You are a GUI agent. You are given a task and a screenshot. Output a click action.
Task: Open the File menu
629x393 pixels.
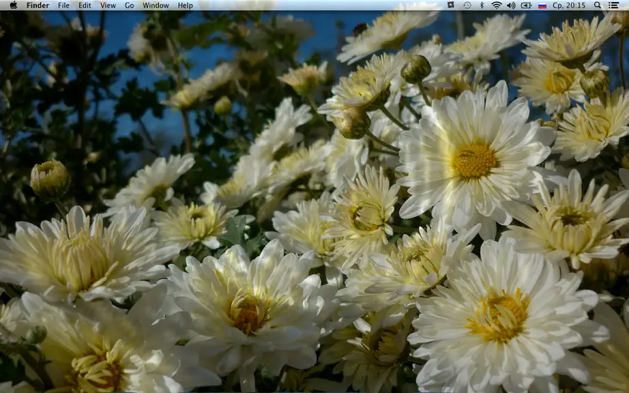pos(63,5)
